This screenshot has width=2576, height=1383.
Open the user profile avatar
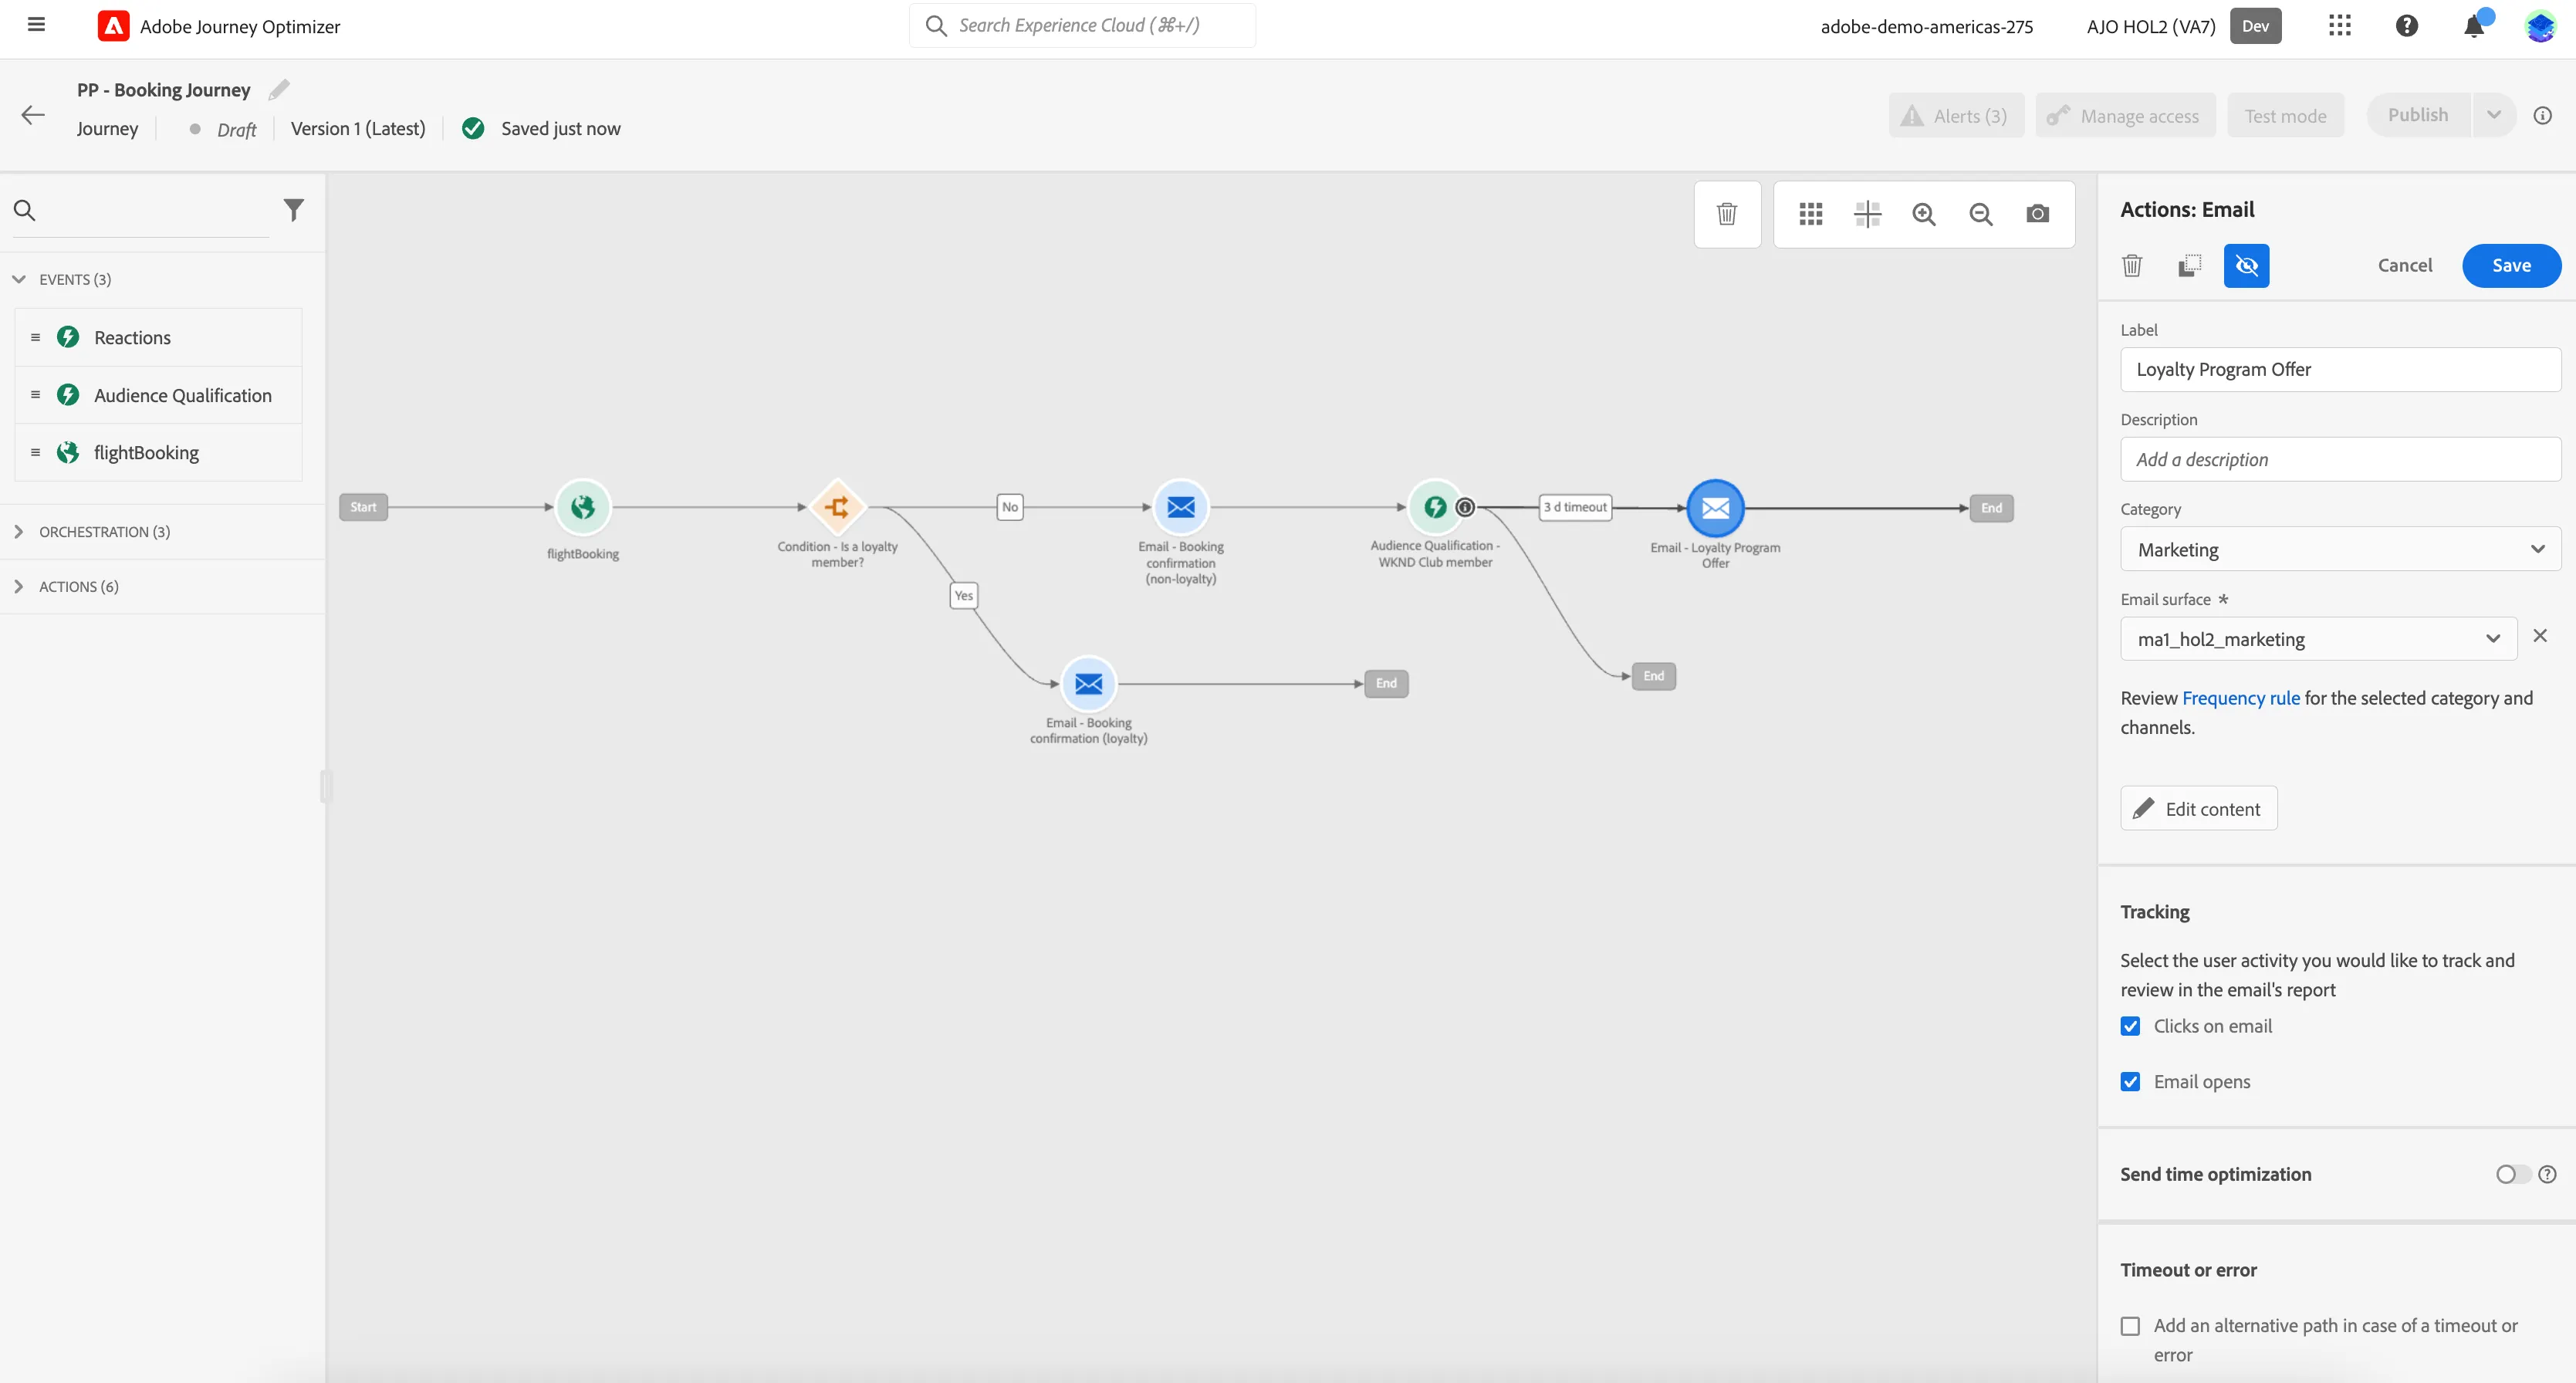pyautogui.click(x=2540, y=26)
